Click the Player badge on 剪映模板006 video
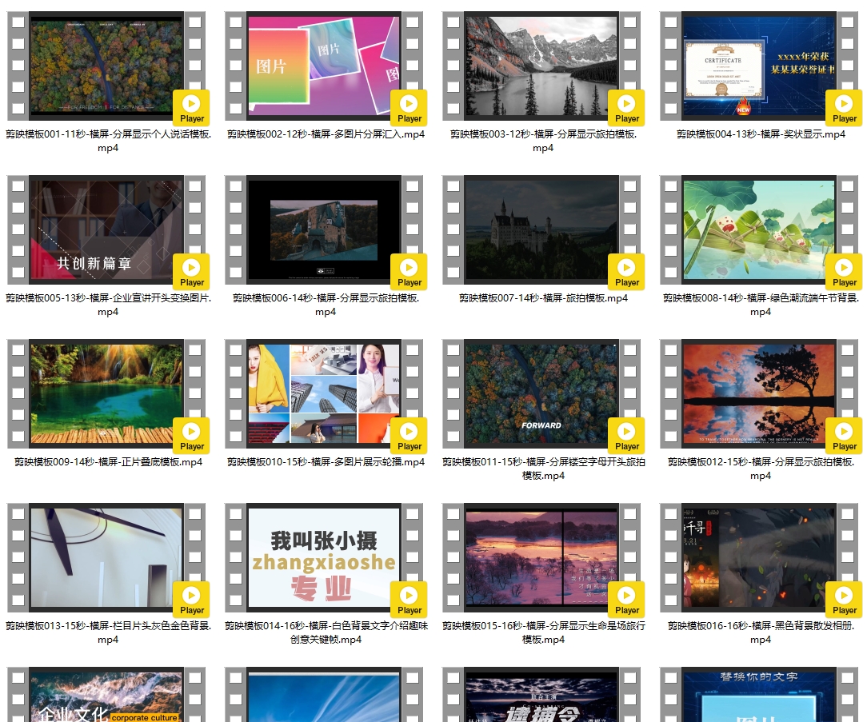Viewport: 867px width, 722px height. point(409,272)
